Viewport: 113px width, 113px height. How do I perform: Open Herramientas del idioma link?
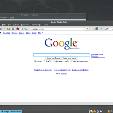pyautogui.click(x=98, y=57)
